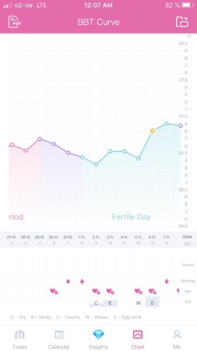The height and width of the screenshot is (351, 197).
Task: Select the Creamy CM cell on 2.11.
Action: pos(96,303)
